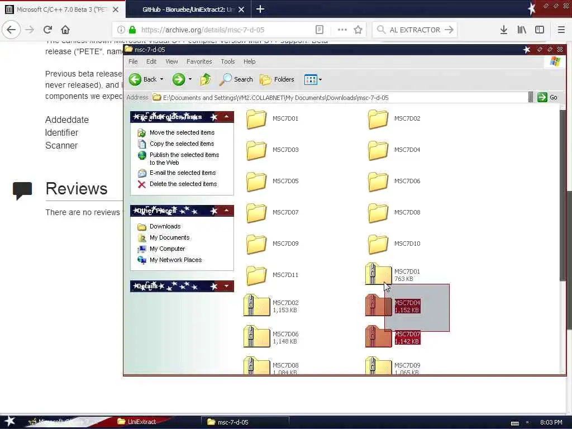Select MSC7D01 zip archive 763 KB
Screen dimensions: 572x429
[378, 274]
